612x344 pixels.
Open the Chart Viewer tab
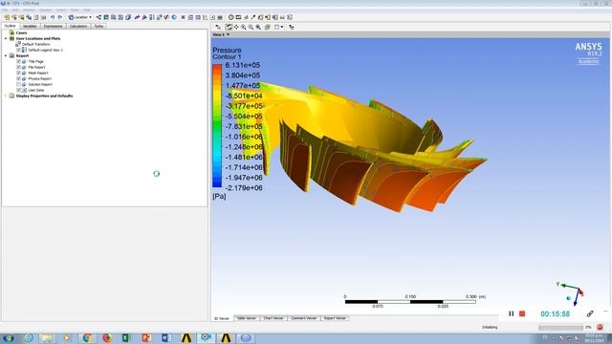pyautogui.click(x=273, y=318)
